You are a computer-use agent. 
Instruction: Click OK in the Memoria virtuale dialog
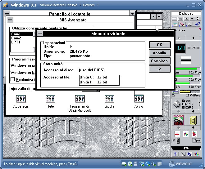point(159,45)
